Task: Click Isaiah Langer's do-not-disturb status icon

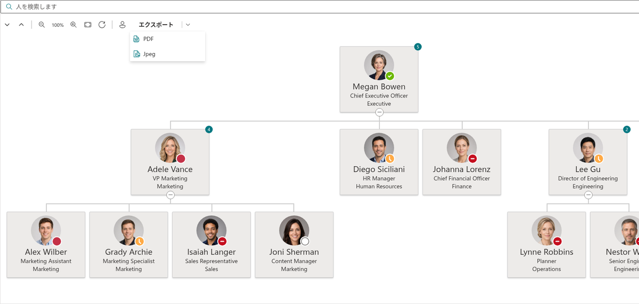Action: 222,242
